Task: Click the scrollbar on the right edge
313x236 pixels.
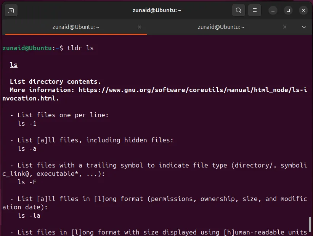Action: coord(310,225)
